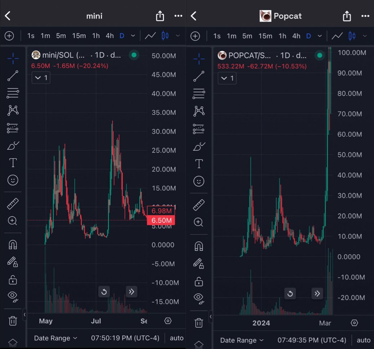Reset Popcat chart view with circular arrow
Screen dimensions: 374x349
pos(290,293)
